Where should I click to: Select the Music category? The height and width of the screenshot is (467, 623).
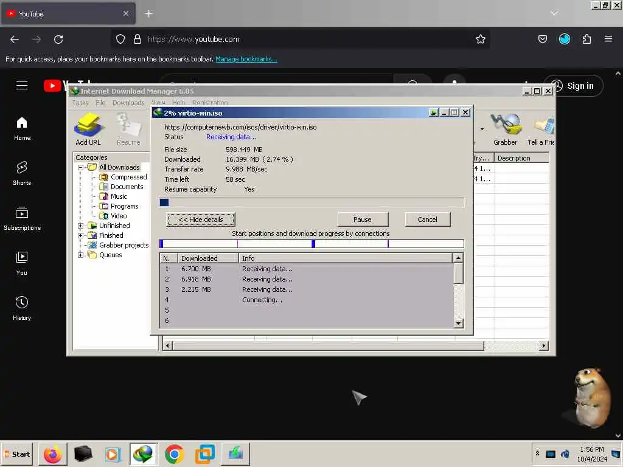coord(113,196)
